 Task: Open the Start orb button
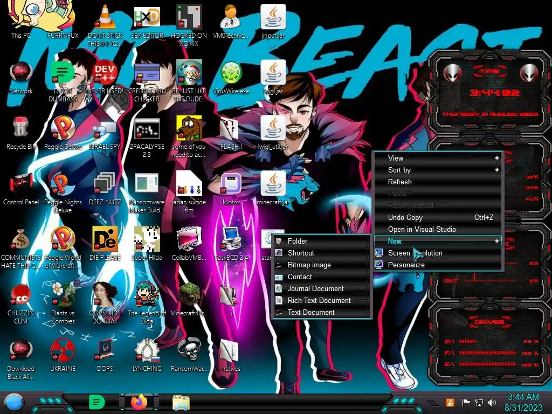13,403
